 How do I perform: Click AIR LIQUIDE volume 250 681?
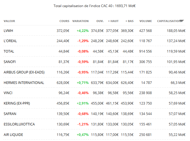[145, 135]
